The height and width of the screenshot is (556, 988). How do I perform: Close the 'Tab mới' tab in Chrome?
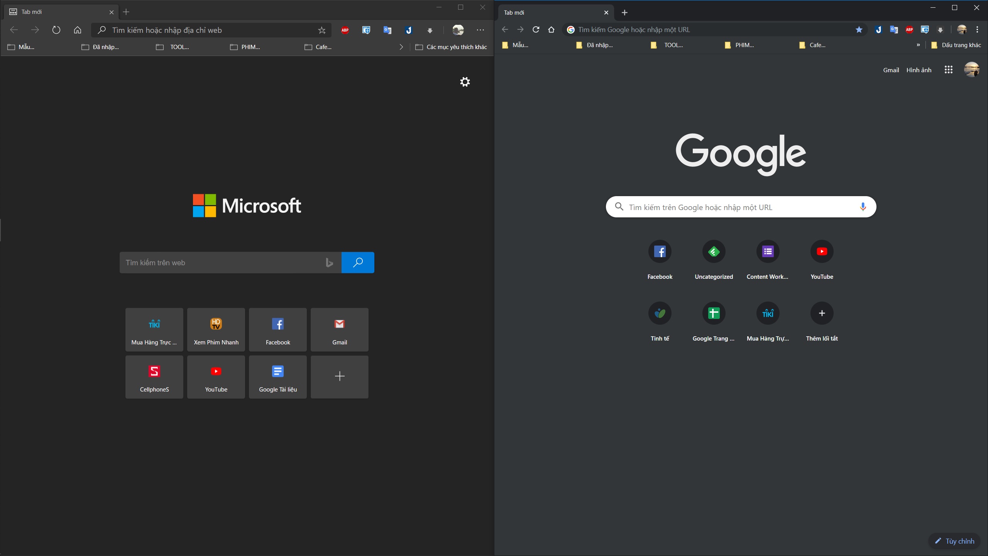pyautogui.click(x=606, y=13)
